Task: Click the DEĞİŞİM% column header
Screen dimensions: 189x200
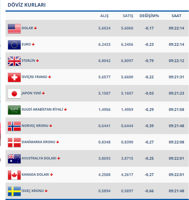Action: [x=149, y=16]
